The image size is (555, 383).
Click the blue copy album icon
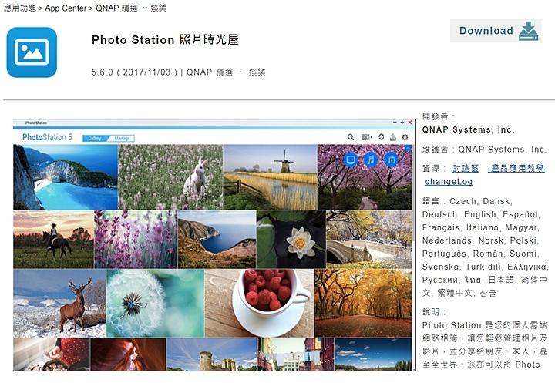coord(391,160)
